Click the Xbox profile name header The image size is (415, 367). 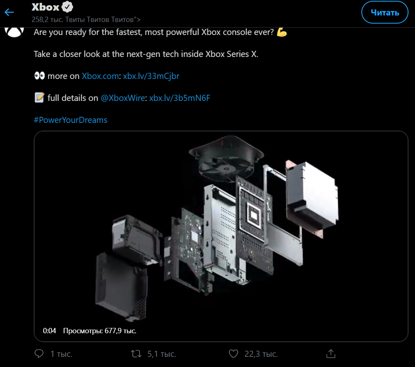point(46,7)
